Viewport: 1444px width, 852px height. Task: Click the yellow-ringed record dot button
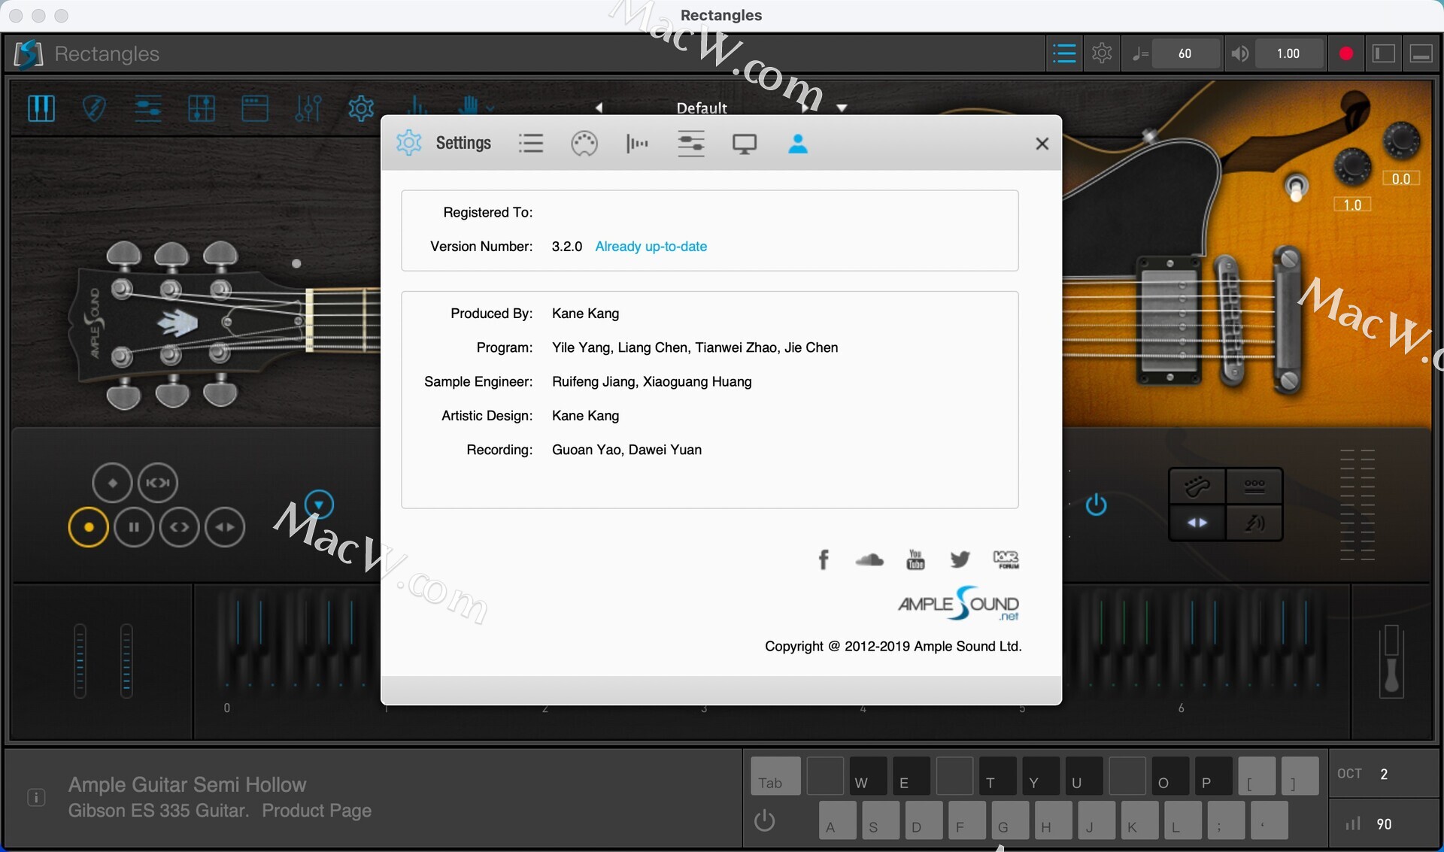tap(89, 527)
